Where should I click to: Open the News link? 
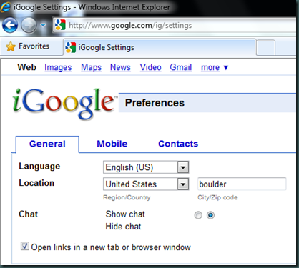coord(120,67)
